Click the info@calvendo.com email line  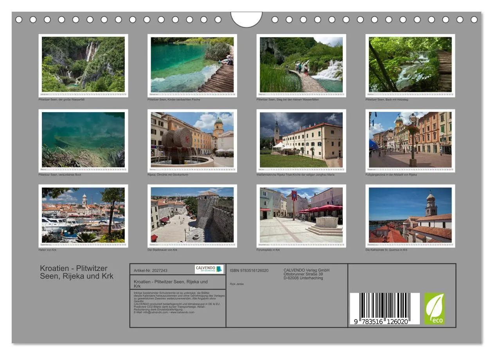coord(164,312)
